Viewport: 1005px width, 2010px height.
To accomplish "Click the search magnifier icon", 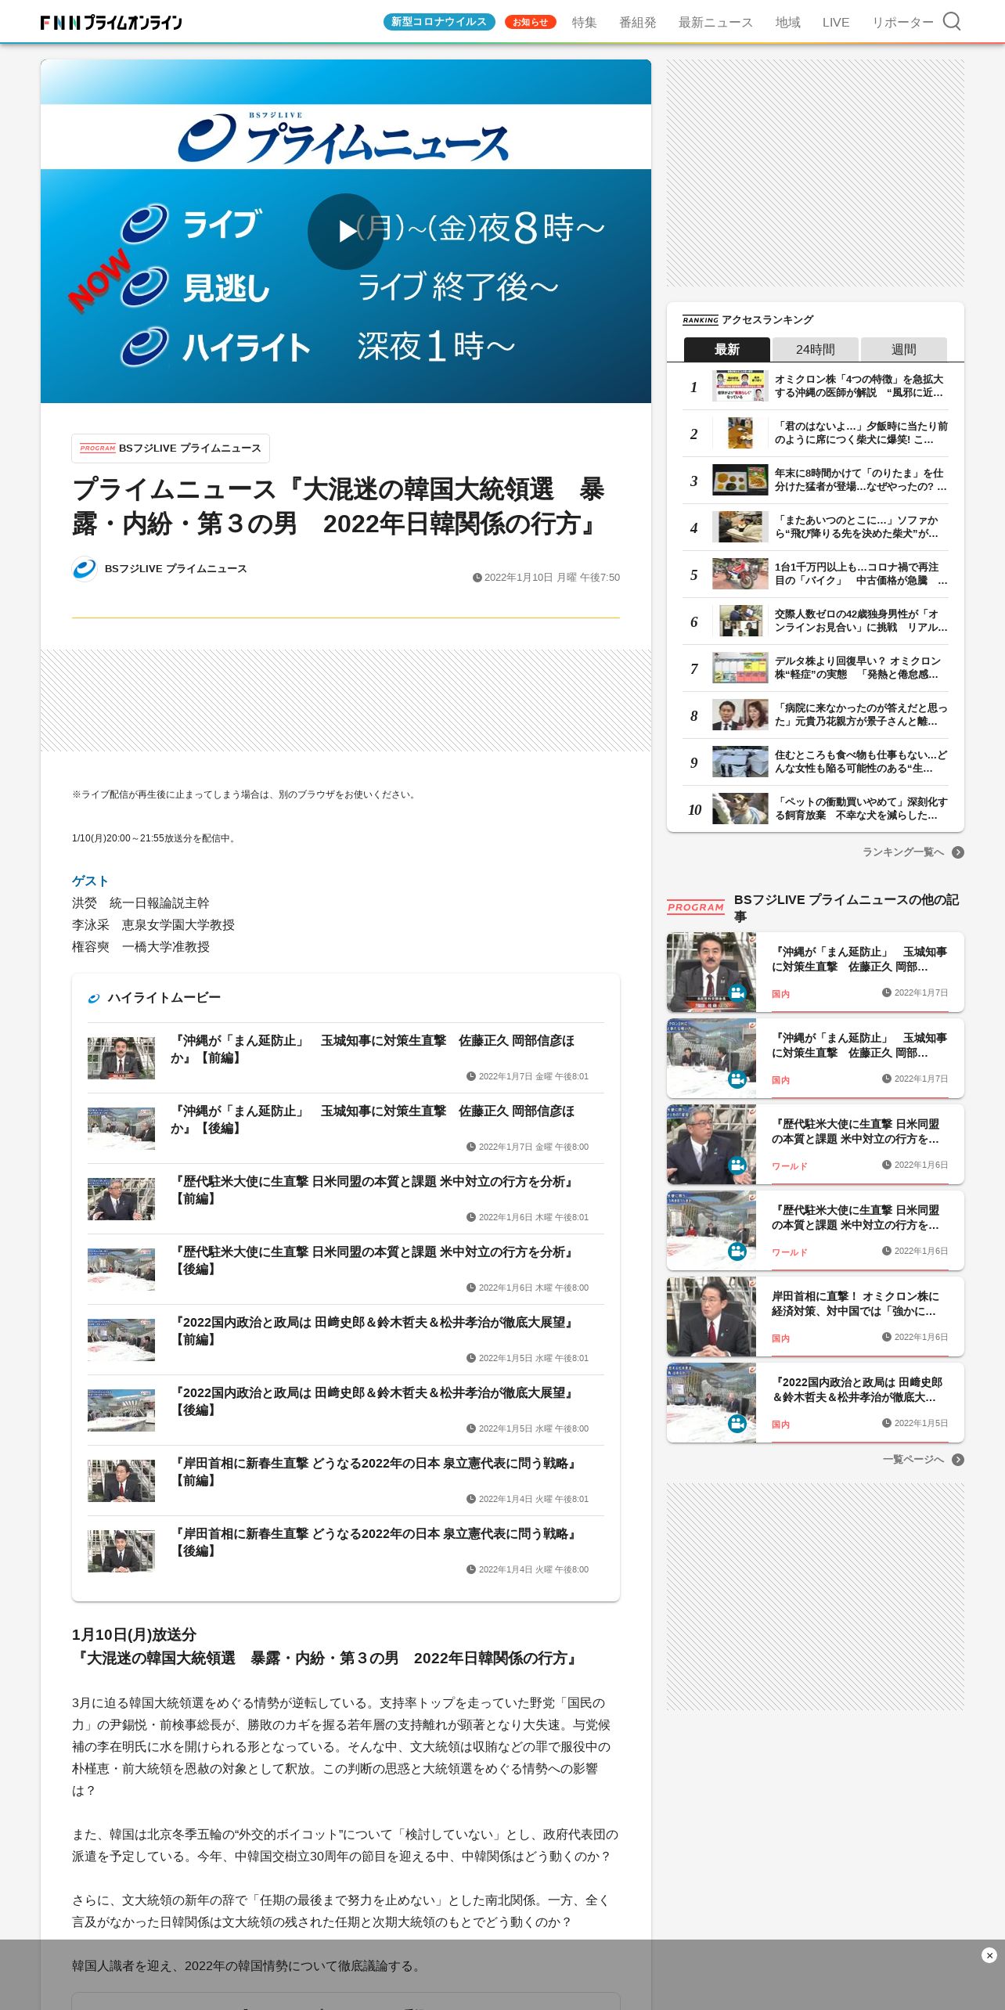I will coord(951,21).
